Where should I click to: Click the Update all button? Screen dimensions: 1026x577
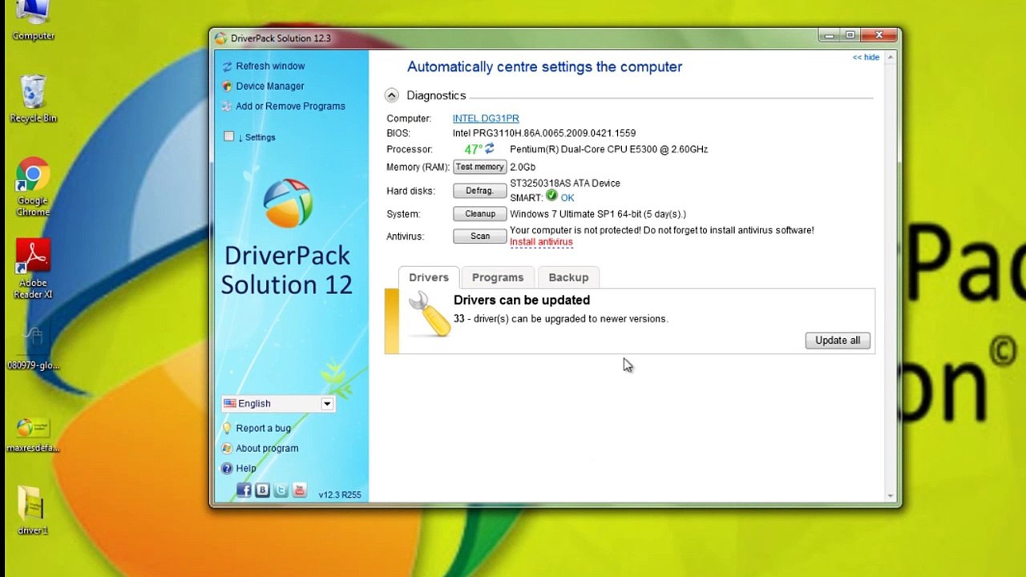pyautogui.click(x=838, y=341)
